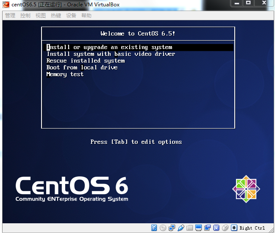
Task: Select 'Install or upgrade an existing system'
Action: (138, 47)
